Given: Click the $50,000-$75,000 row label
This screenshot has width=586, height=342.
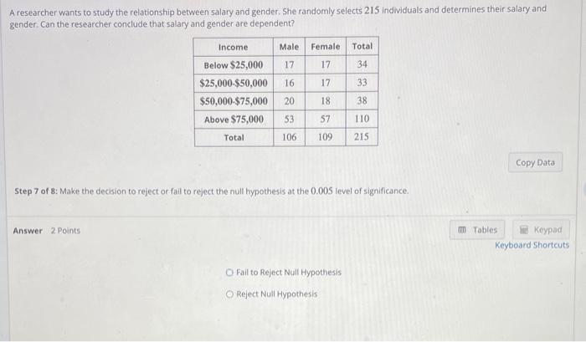Looking at the screenshot, I should 234,101.
